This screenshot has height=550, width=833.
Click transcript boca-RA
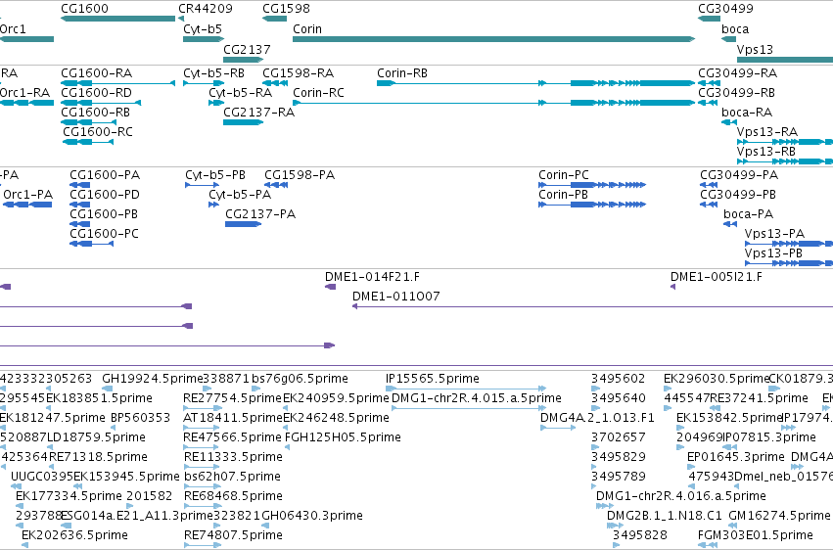(729, 122)
